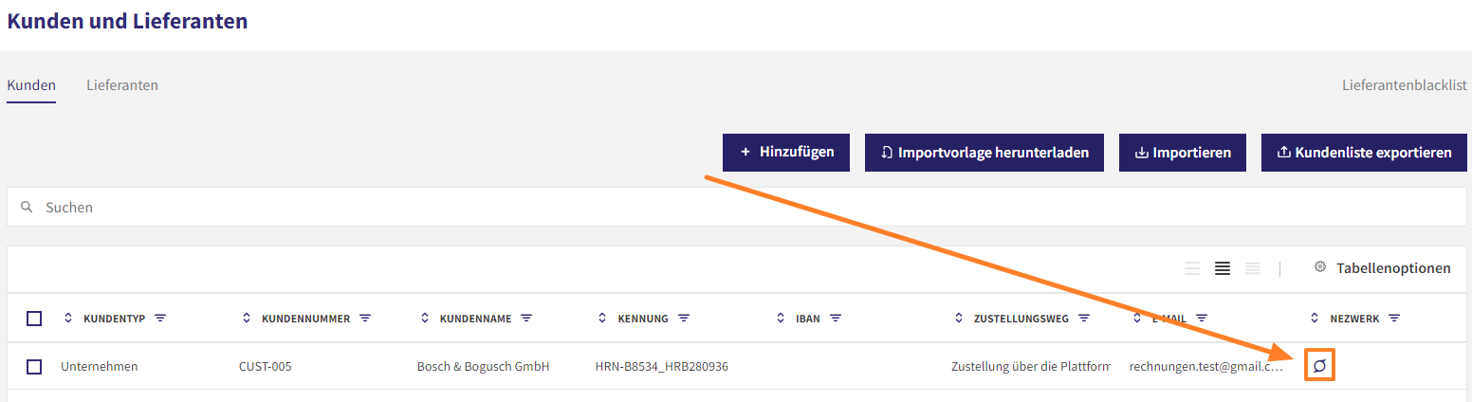Open filter for Kundennummer column
Viewport: 1472px width, 402px height.
point(365,319)
